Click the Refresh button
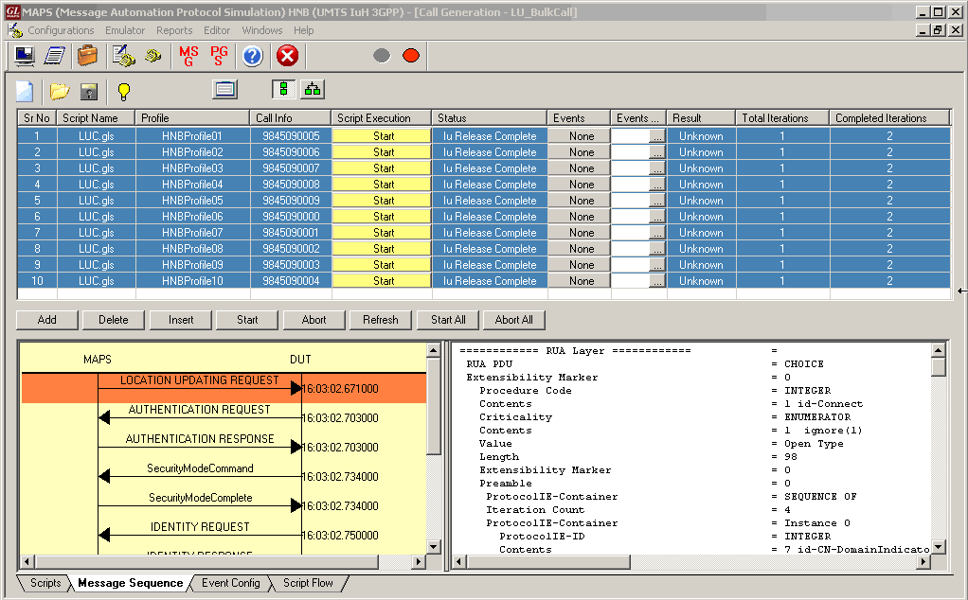968x600 pixels. [x=381, y=320]
